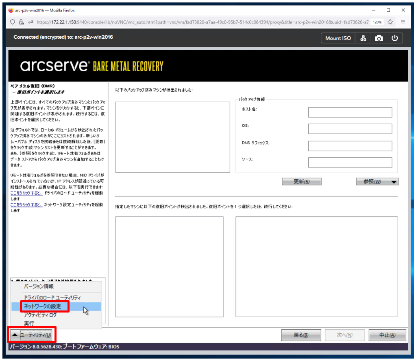The image size is (416, 361).
Task: Click the 中止(A) abort button
Action: 388,335
